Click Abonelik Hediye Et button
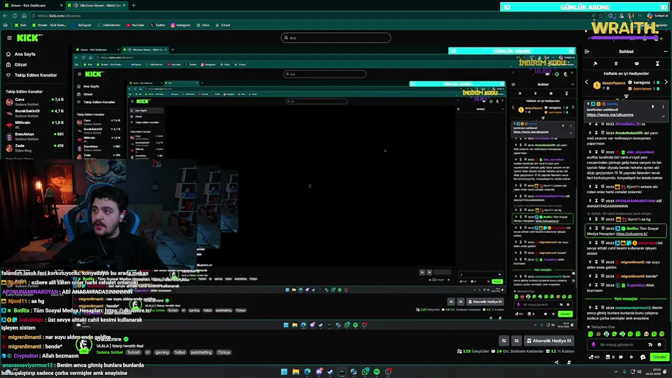 click(549, 341)
